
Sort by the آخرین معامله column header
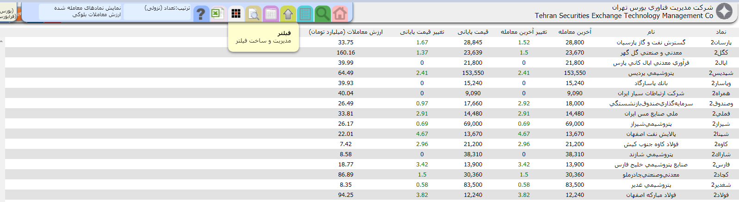(575, 32)
